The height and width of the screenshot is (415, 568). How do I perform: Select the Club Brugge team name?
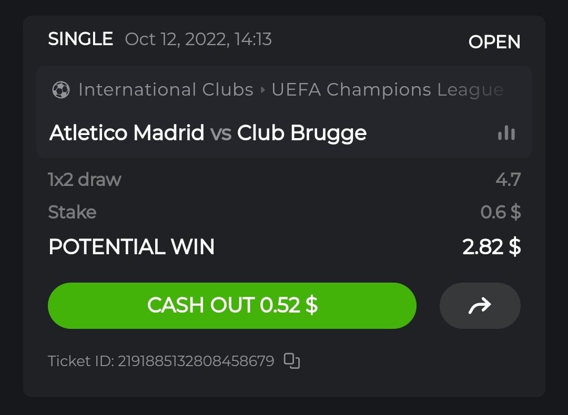click(x=302, y=133)
